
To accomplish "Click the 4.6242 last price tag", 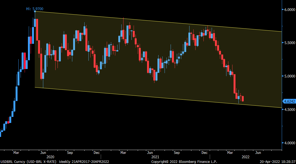I will click(x=289, y=101).
